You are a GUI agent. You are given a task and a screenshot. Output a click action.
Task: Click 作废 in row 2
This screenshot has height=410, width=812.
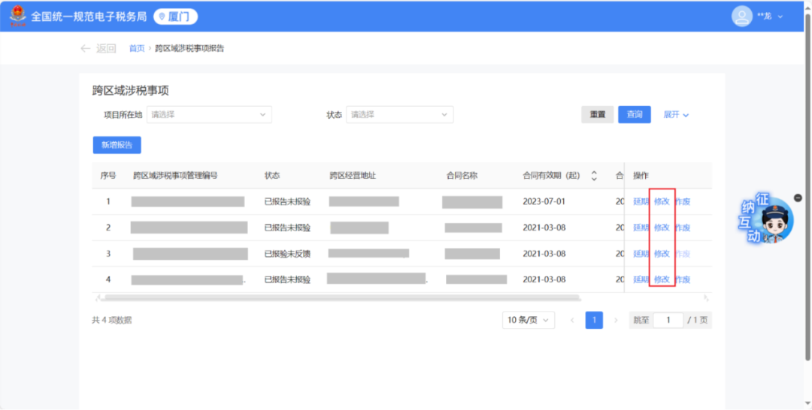click(x=683, y=228)
